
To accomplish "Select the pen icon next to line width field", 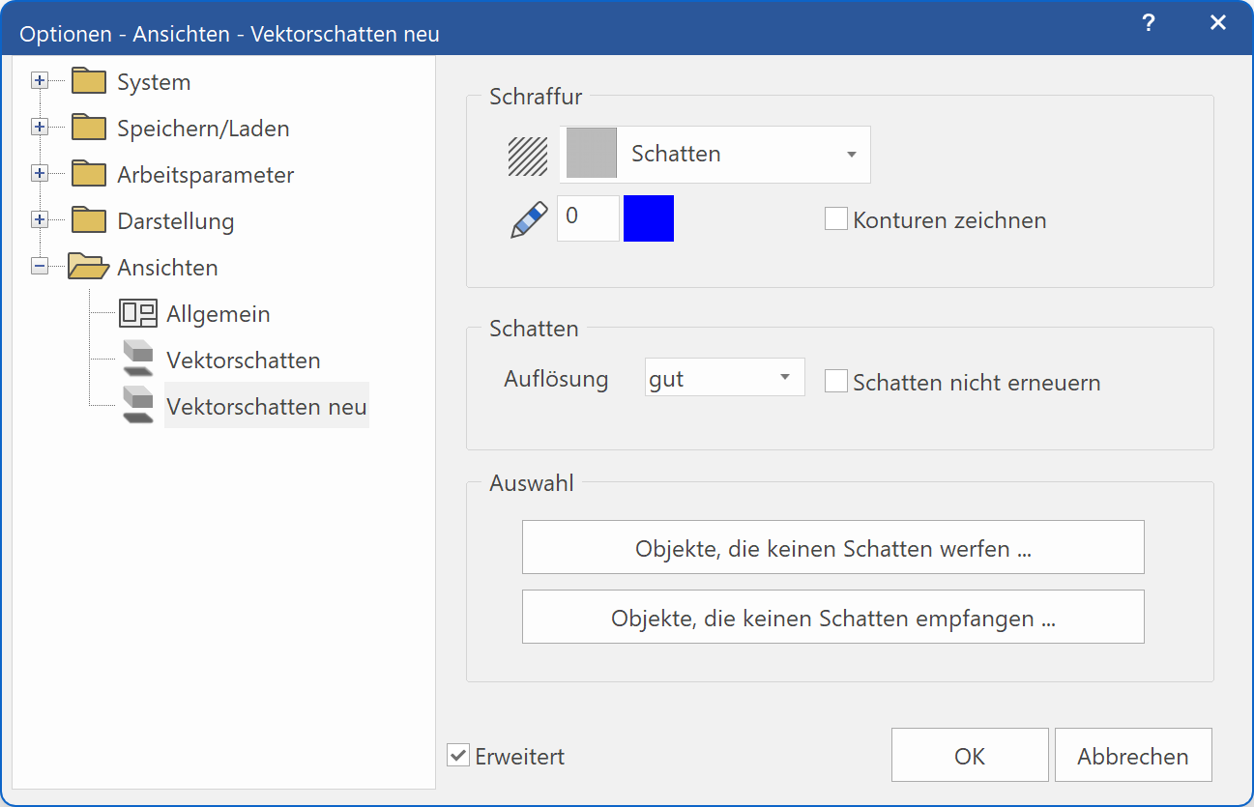I will point(528,218).
